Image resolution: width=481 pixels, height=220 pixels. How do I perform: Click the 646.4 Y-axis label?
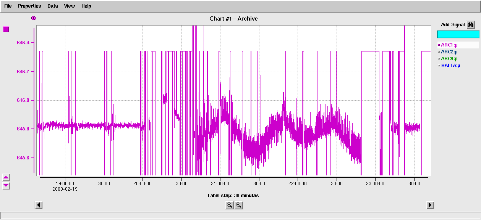(23, 43)
